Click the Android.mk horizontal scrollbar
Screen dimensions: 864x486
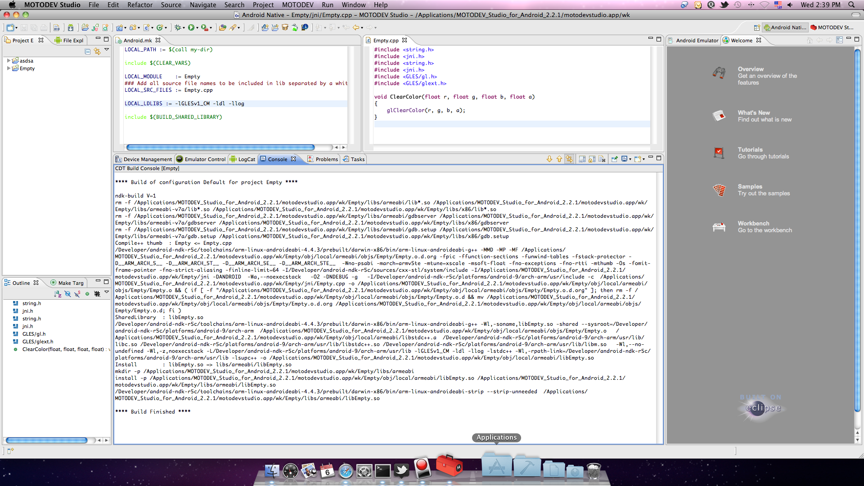[x=220, y=147]
